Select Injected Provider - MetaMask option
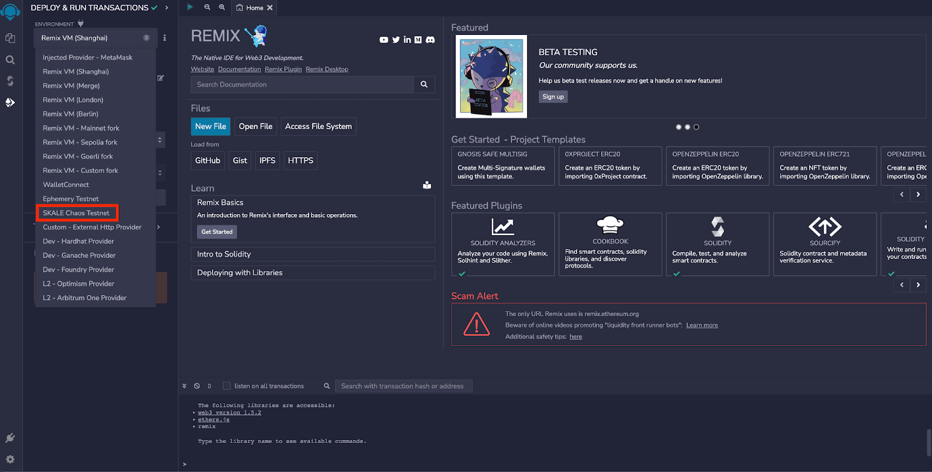 click(87, 58)
